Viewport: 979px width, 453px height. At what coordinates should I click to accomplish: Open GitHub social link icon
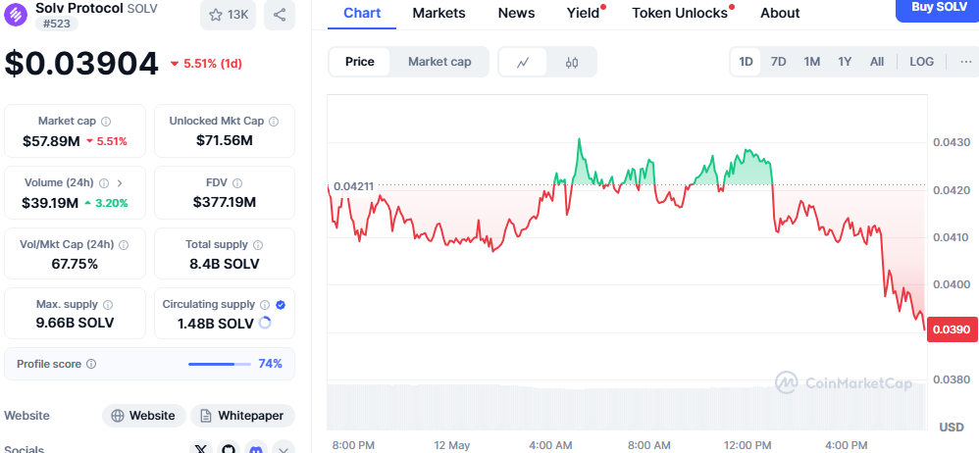point(229,448)
